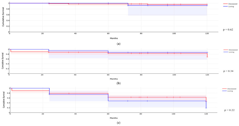Click Cumulative Survival axis title in chart (c)
This screenshot has height=126, width=239.
click(x=4, y=100)
